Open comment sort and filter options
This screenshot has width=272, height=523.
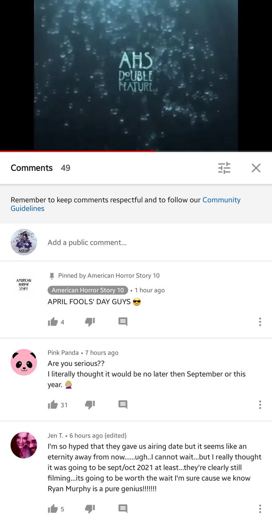pyautogui.click(x=224, y=168)
